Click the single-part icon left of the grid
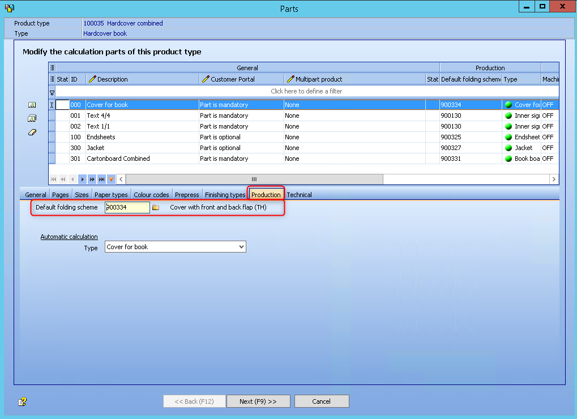The height and width of the screenshot is (419, 577). pos(32,105)
